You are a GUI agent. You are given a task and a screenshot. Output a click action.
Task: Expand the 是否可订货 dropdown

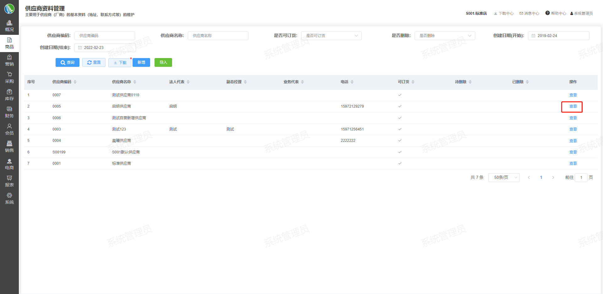331,36
